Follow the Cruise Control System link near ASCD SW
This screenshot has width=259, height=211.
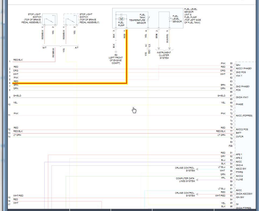tap(185, 169)
